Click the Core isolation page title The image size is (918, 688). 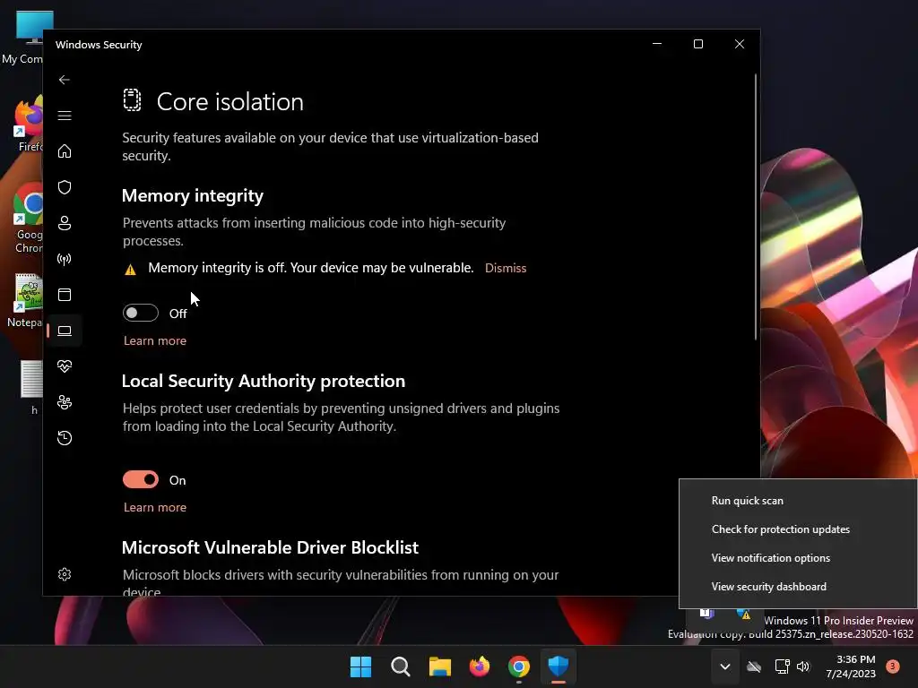[230, 102]
